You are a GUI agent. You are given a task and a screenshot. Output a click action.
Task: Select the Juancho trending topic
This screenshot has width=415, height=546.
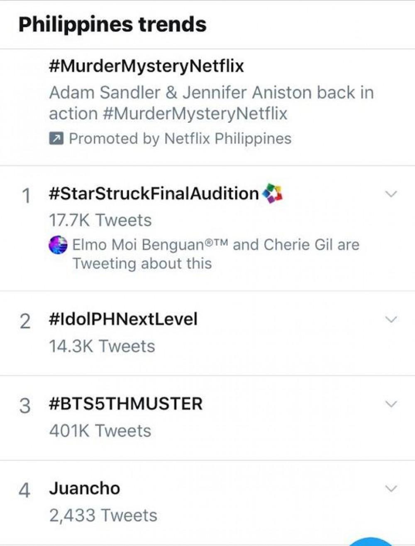85,488
